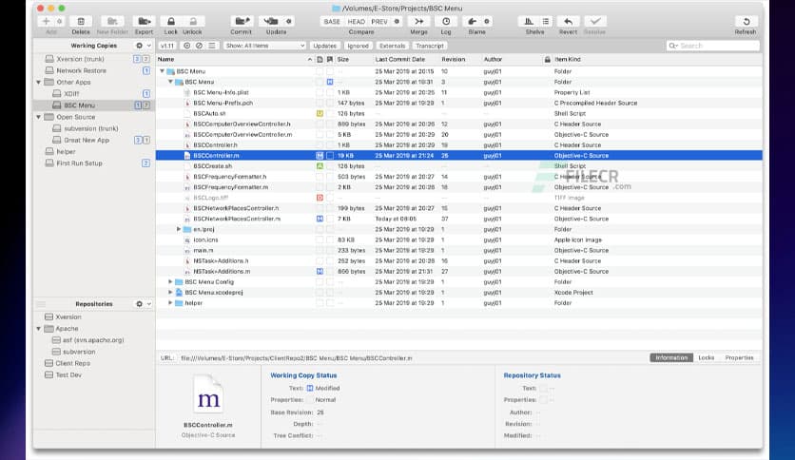Viewport: 795px width, 460px height.
Task: Collapse the Other Apps group in sidebar
Action: click(x=39, y=82)
